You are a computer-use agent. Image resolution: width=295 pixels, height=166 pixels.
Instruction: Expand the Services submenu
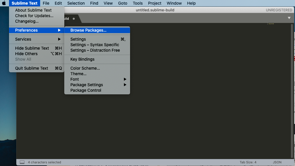(37, 39)
